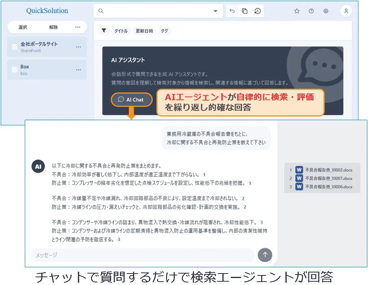The image size is (368, 285).
Task: Open the help question-mark icon
Action: tap(311, 11)
